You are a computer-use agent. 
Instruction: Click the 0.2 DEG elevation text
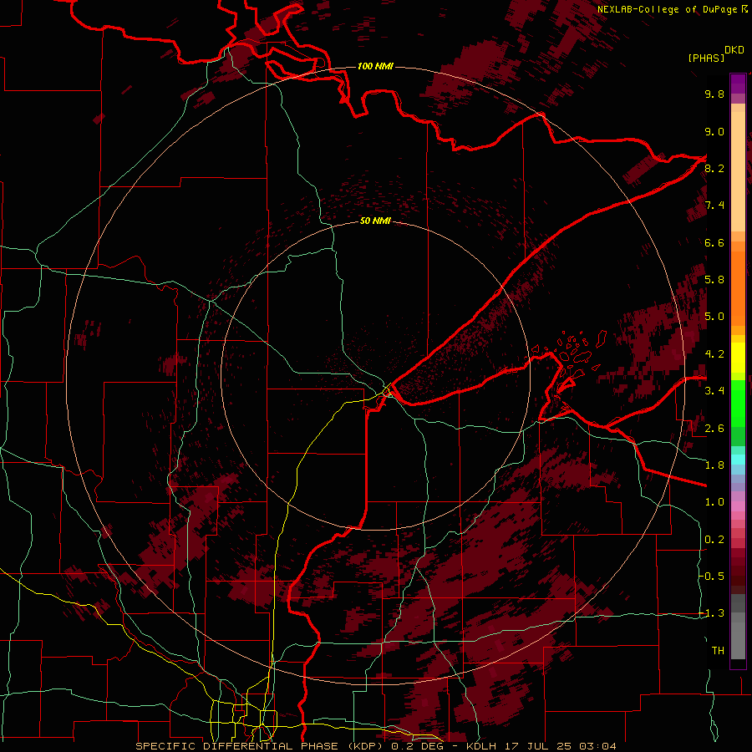[x=416, y=746]
